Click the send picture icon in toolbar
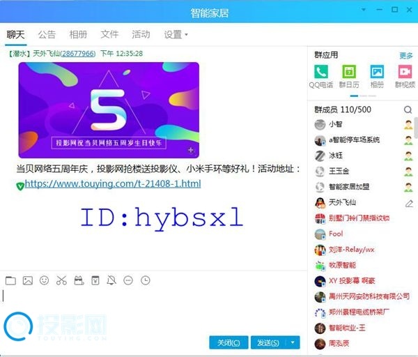 (x=28, y=280)
